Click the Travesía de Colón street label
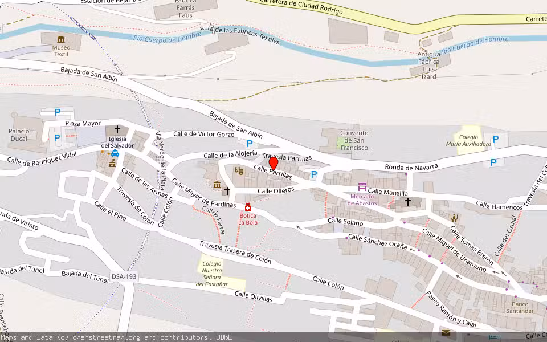The image size is (547, 342). (x=135, y=206)
